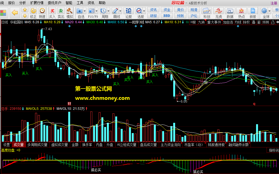
Task: Toggle the 除权 adjustment option
Action: click(246, 22)
